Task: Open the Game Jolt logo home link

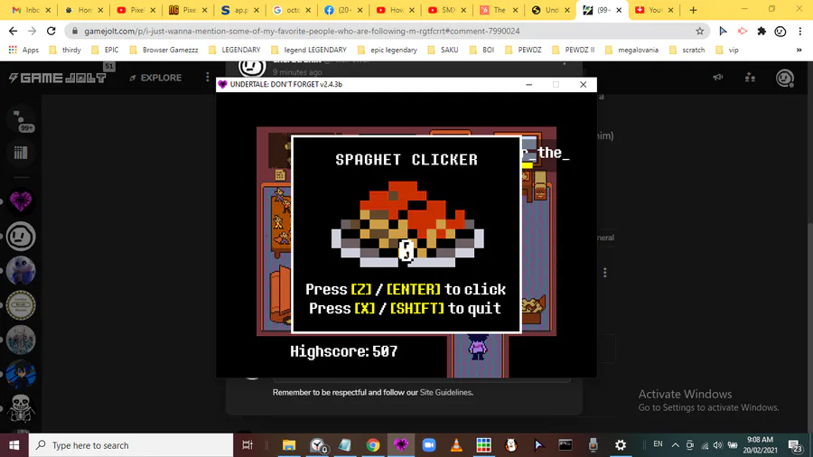Action: [58, 78]
